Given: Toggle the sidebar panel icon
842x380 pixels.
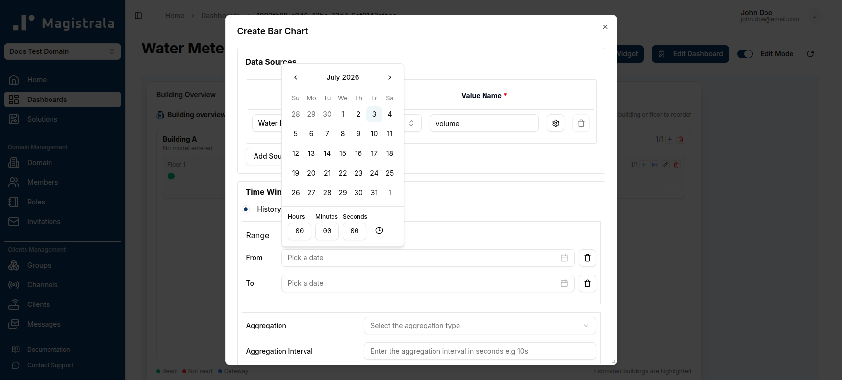Looking at the screenshot, I should (x=138, y=16).
